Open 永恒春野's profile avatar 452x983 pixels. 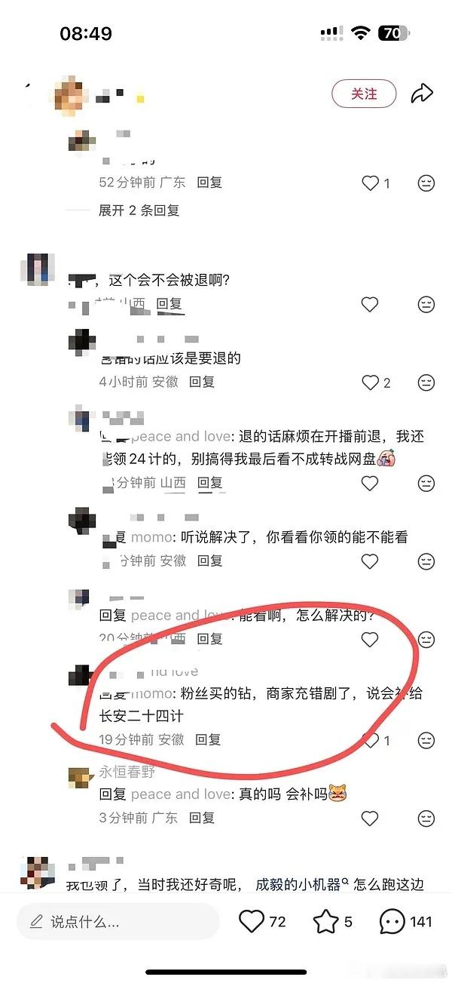pos(80,777)
